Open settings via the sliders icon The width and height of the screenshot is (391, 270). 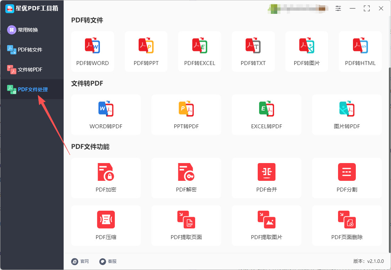tap(338, 9)
